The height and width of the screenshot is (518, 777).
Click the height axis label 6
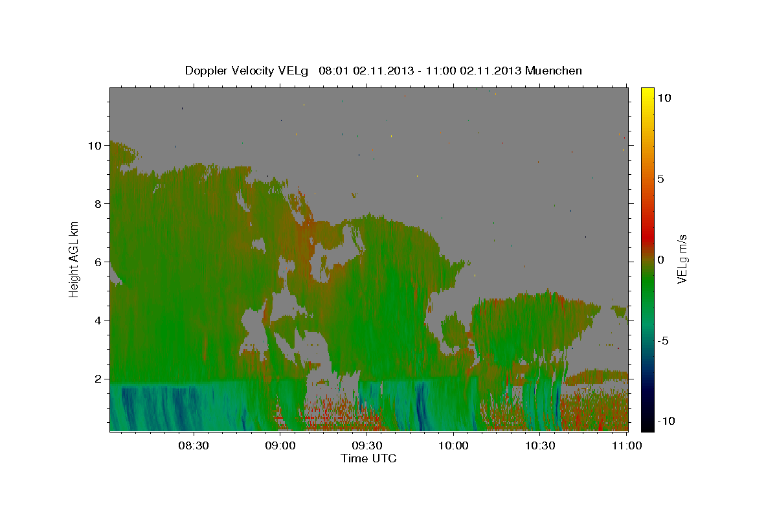pos(98,262)
